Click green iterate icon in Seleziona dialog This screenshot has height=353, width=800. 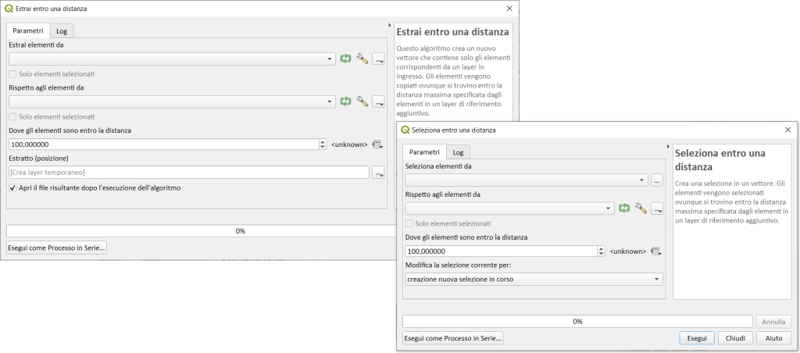click(x=624, y=209)
